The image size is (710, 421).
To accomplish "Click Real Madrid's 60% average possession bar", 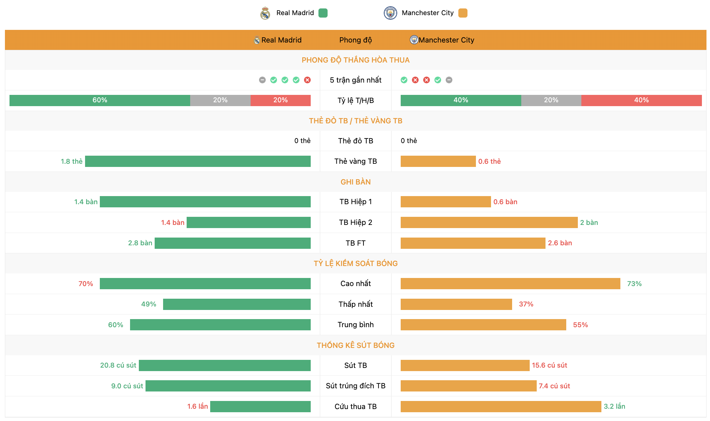I will coord(220,325).
